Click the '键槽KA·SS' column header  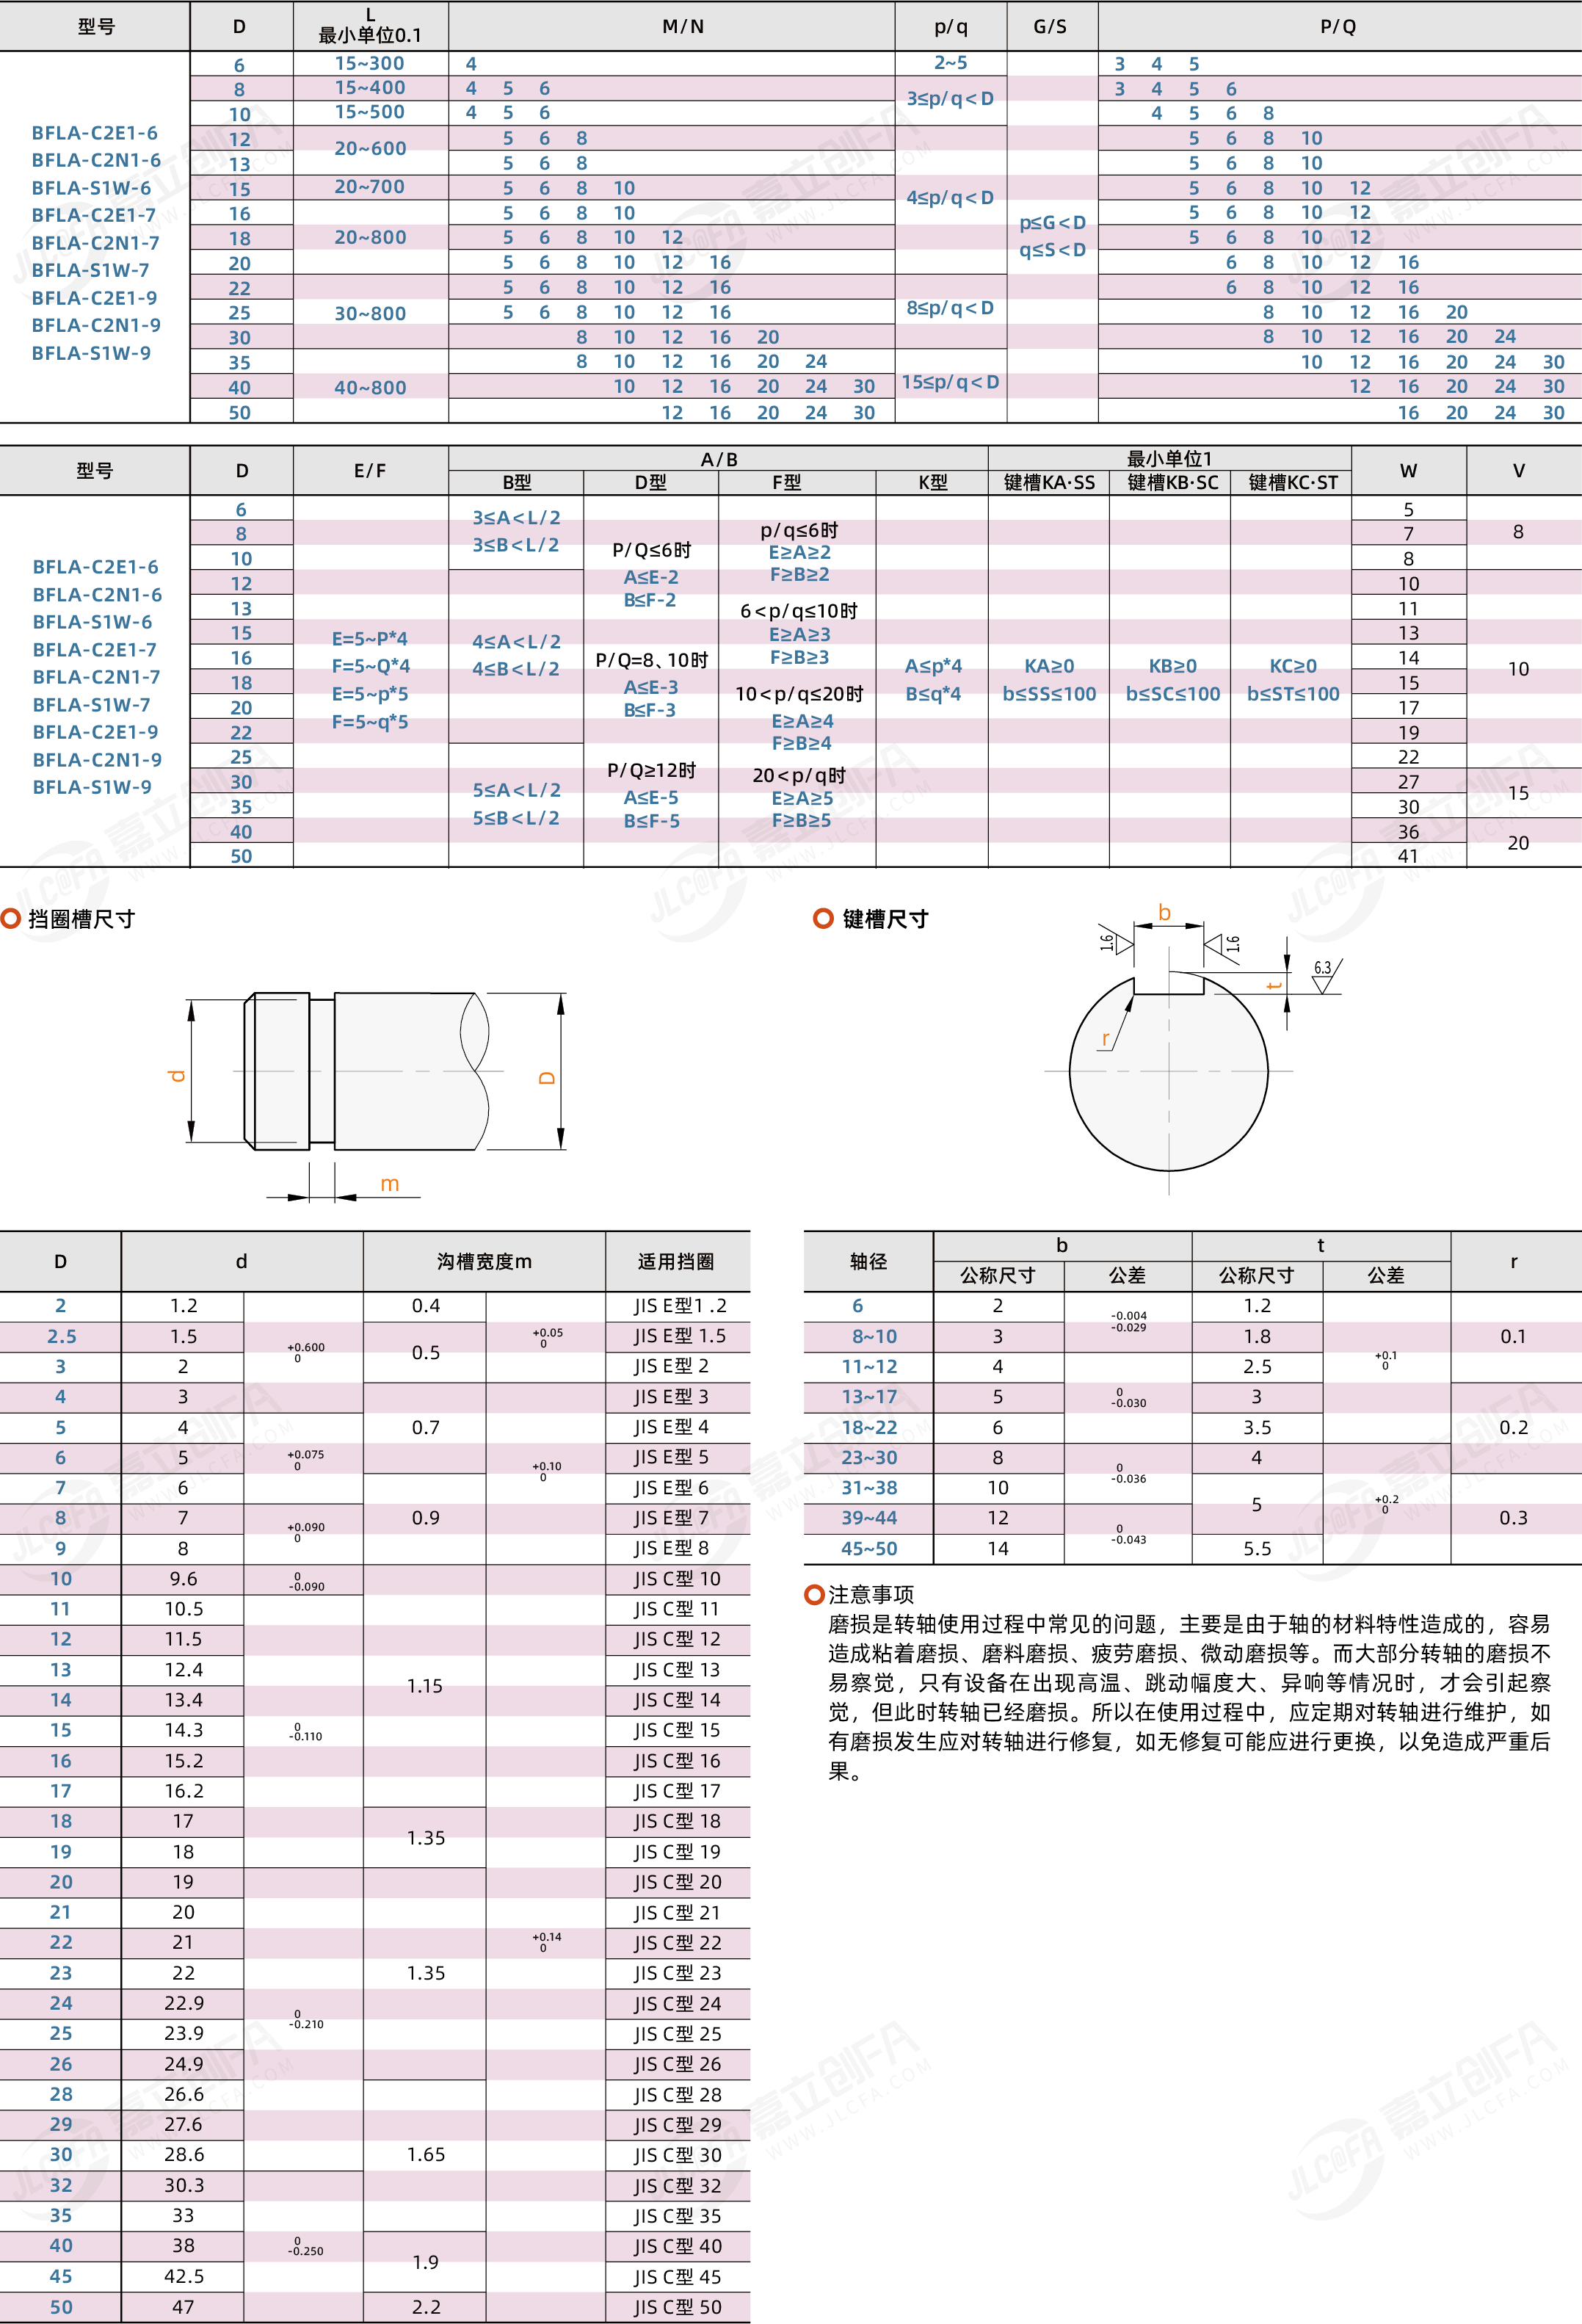click(x=1049, y=482)
